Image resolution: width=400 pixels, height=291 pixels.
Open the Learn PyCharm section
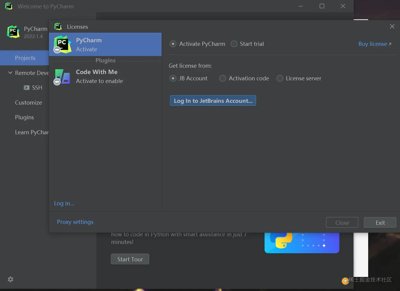coord(32,132)
